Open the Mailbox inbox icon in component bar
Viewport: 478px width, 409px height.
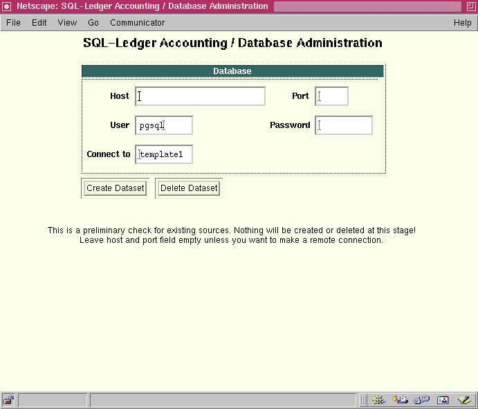pyautogui.click(x=400, y=399)
